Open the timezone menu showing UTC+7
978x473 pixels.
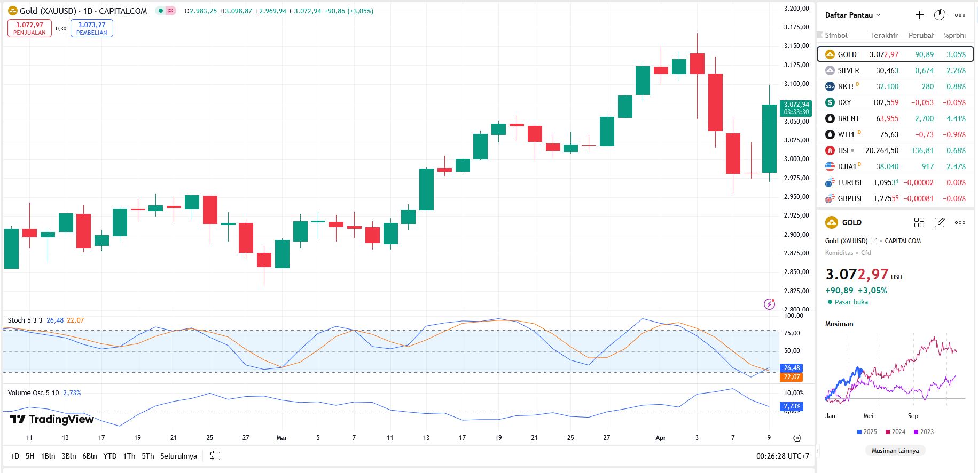coord(783,456)
